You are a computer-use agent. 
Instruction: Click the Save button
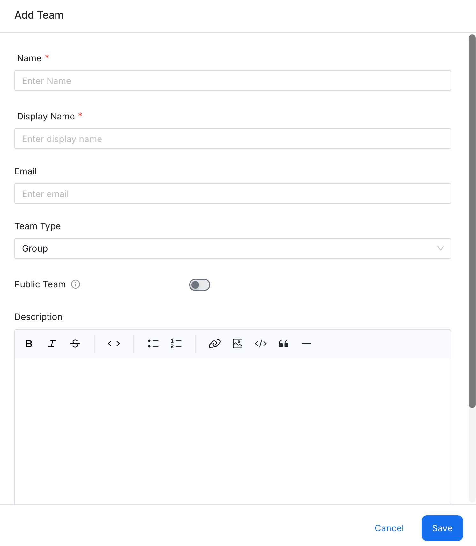coord(442,528)
